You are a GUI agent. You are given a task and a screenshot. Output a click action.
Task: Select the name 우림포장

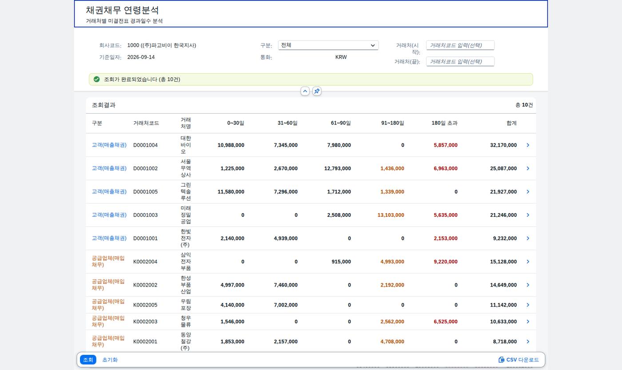pos(186,305)
